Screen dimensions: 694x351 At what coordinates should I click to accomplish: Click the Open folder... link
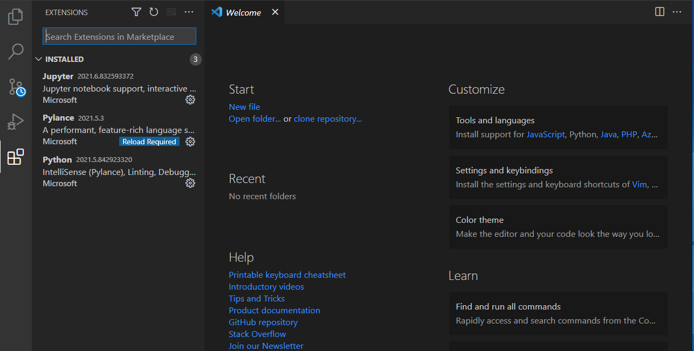(255, 118)
